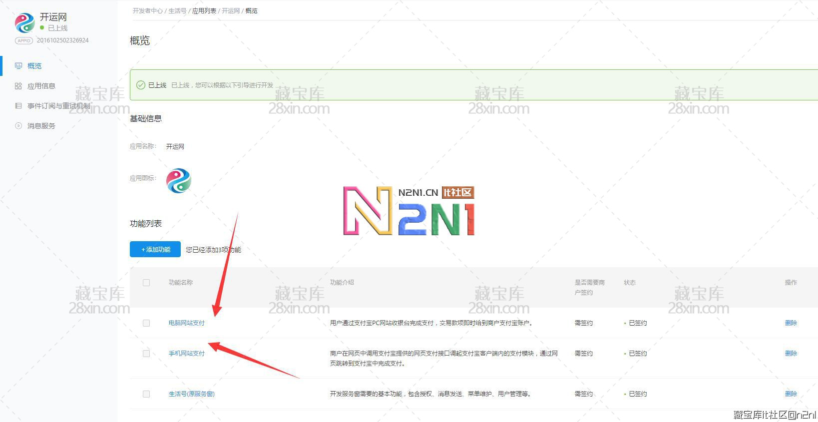Image resolution: width=818 pixels, height=422 pixels.
Task: Go to 开发者中心 in the breadcrumb
Action: click(x=147, y=10)
